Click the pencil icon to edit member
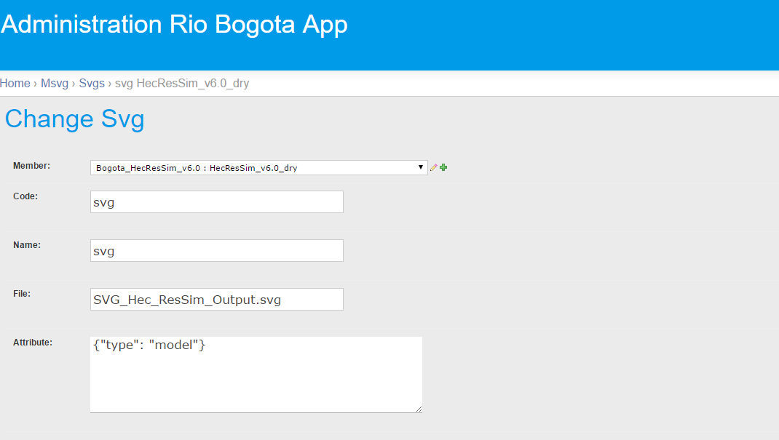The height and width of the screenshot is (440, 779). tap(434, 168)
